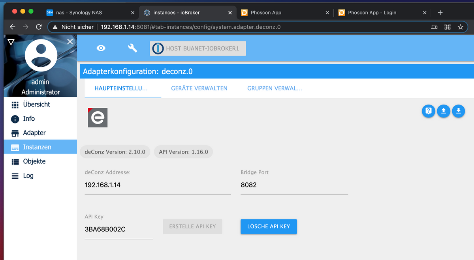
Task: Show Log in the sidebar
Action: [x=40, y=176]
